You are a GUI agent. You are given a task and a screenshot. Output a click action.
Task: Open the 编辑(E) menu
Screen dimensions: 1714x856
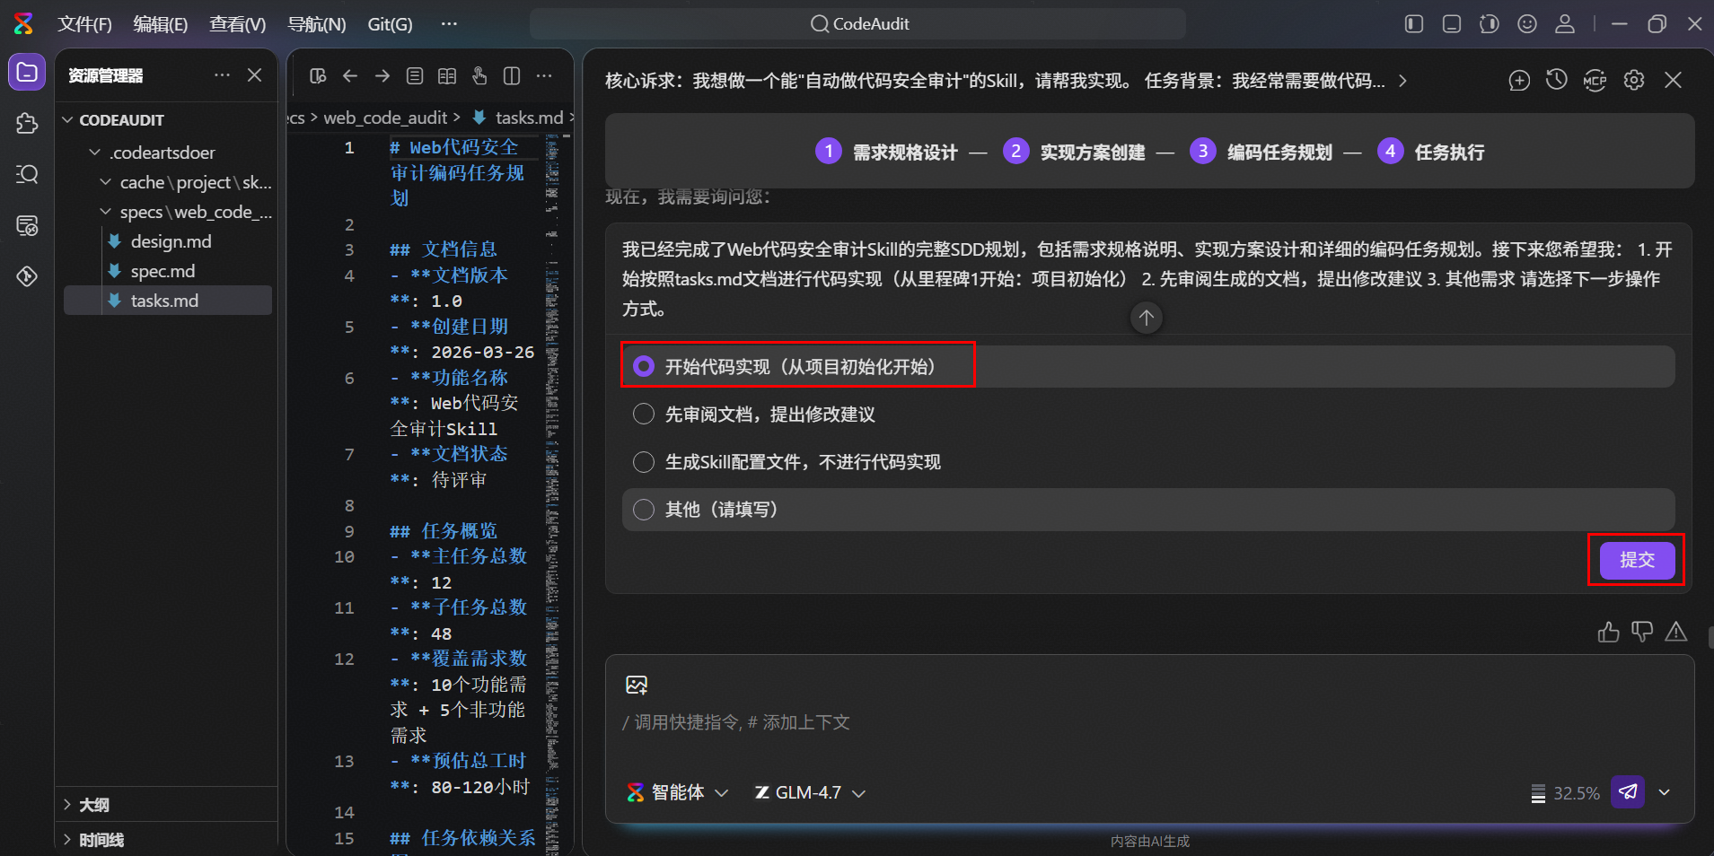[161, 24]
